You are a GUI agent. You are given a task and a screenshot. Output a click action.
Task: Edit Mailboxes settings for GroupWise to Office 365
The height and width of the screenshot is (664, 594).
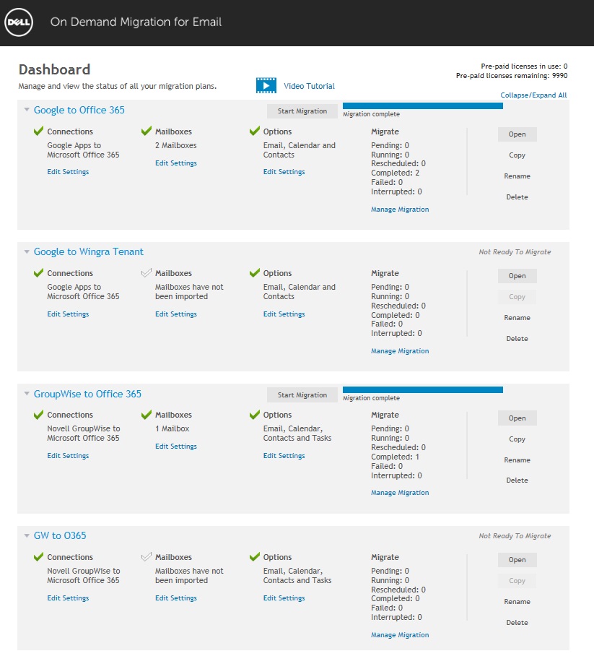coord(176,447)
